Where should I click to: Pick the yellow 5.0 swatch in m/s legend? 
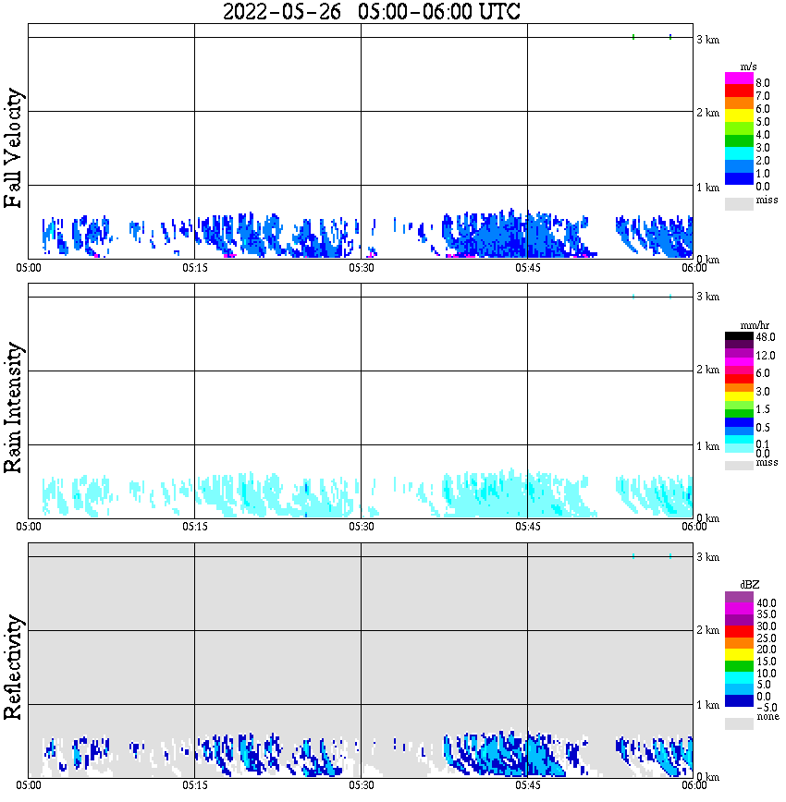point(739,115)
